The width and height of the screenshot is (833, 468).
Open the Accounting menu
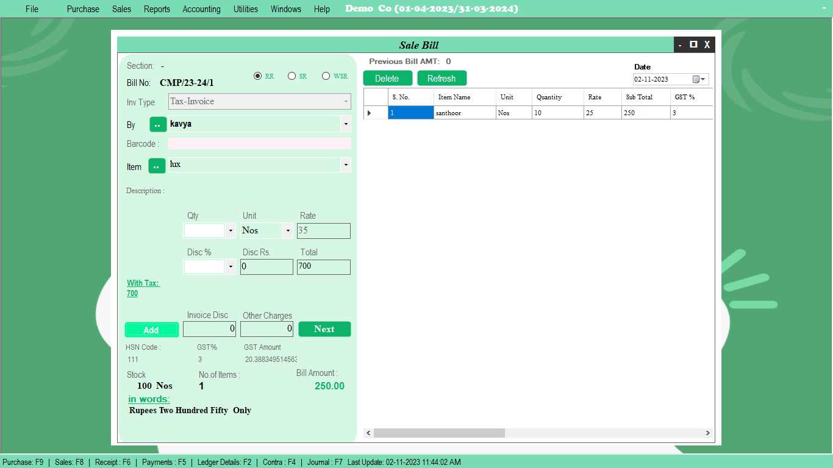201,9
